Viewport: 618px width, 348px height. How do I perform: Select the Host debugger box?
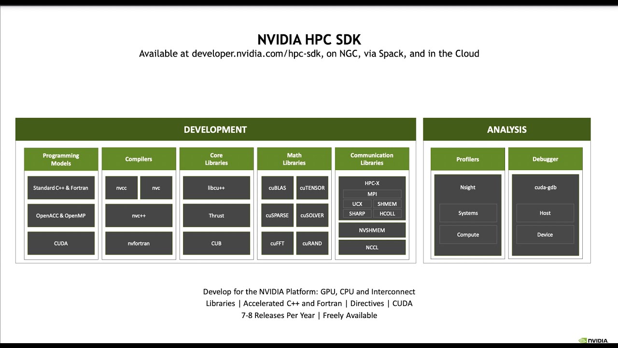point(545,213)
